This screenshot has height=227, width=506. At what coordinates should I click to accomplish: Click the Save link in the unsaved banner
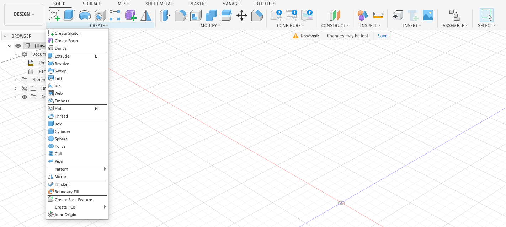point(383,36)
